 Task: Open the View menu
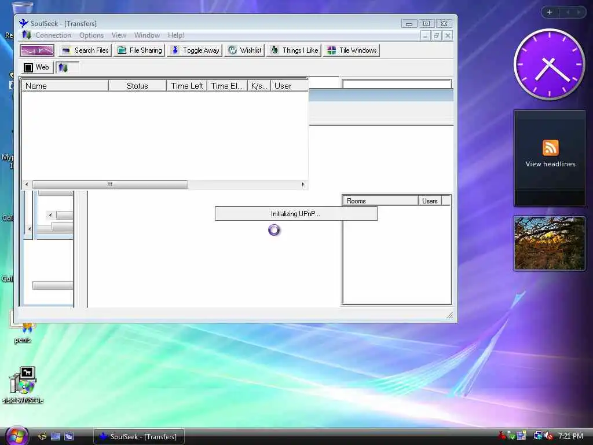119,35
